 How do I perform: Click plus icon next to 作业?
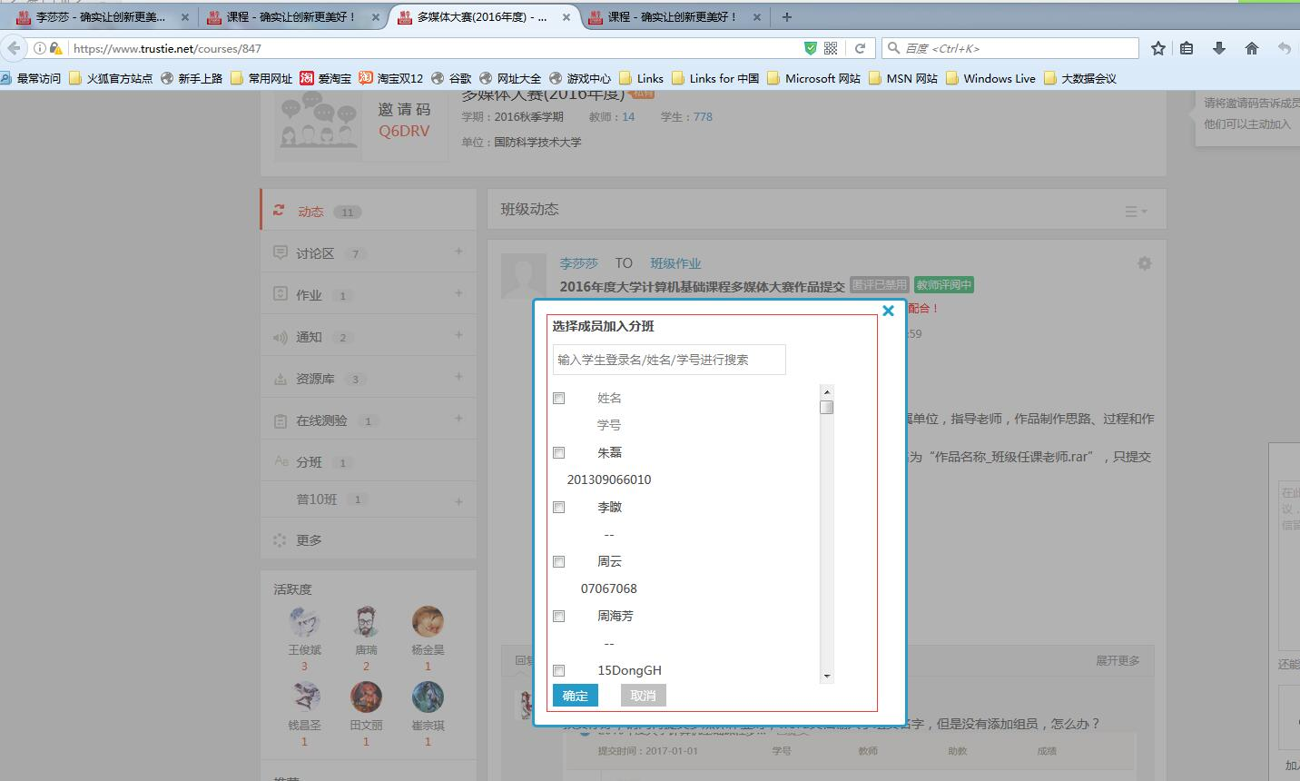(x=458, y=293)
